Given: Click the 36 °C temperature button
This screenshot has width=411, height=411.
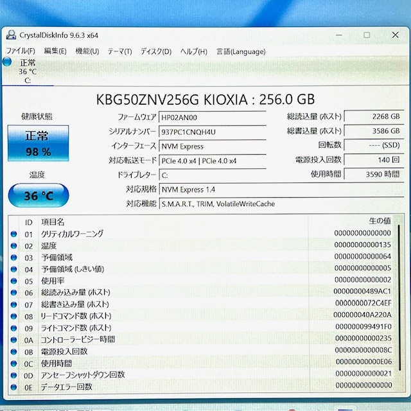Looking at the screenshot, I should coord(39,195).
